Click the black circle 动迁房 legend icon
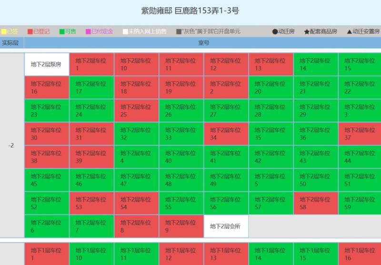The width and height of the screenshot is (381, 265). point(275,31)
